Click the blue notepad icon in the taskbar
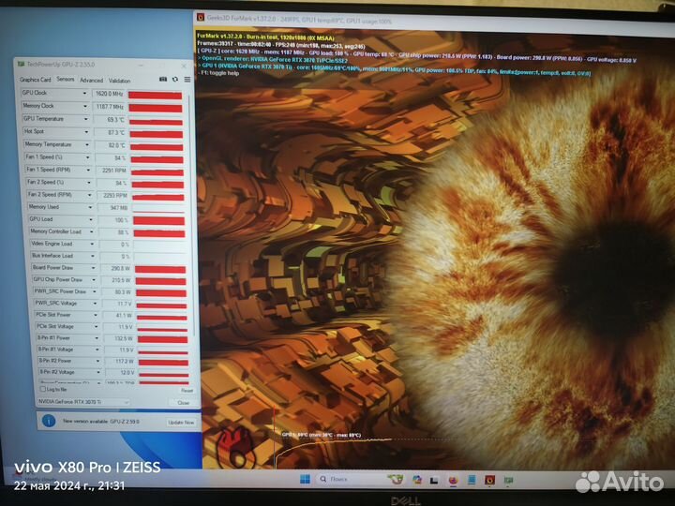 472,480
